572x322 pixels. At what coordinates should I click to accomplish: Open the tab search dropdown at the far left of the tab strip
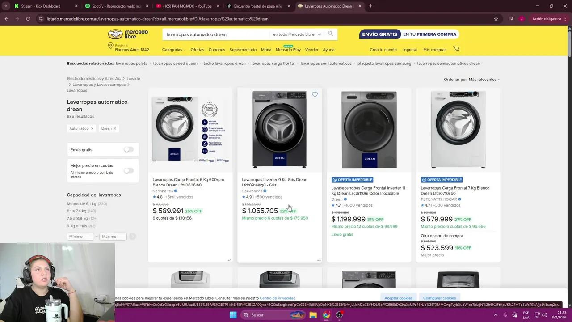pyautogui.click(x=5, y=6)
